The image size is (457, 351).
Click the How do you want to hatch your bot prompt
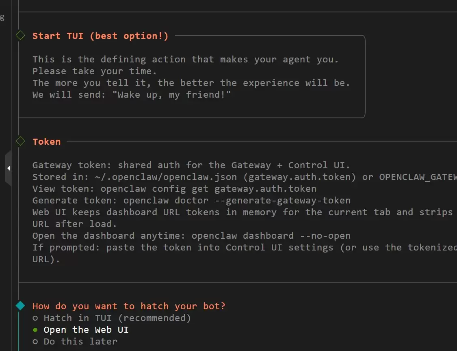point(129,306)
